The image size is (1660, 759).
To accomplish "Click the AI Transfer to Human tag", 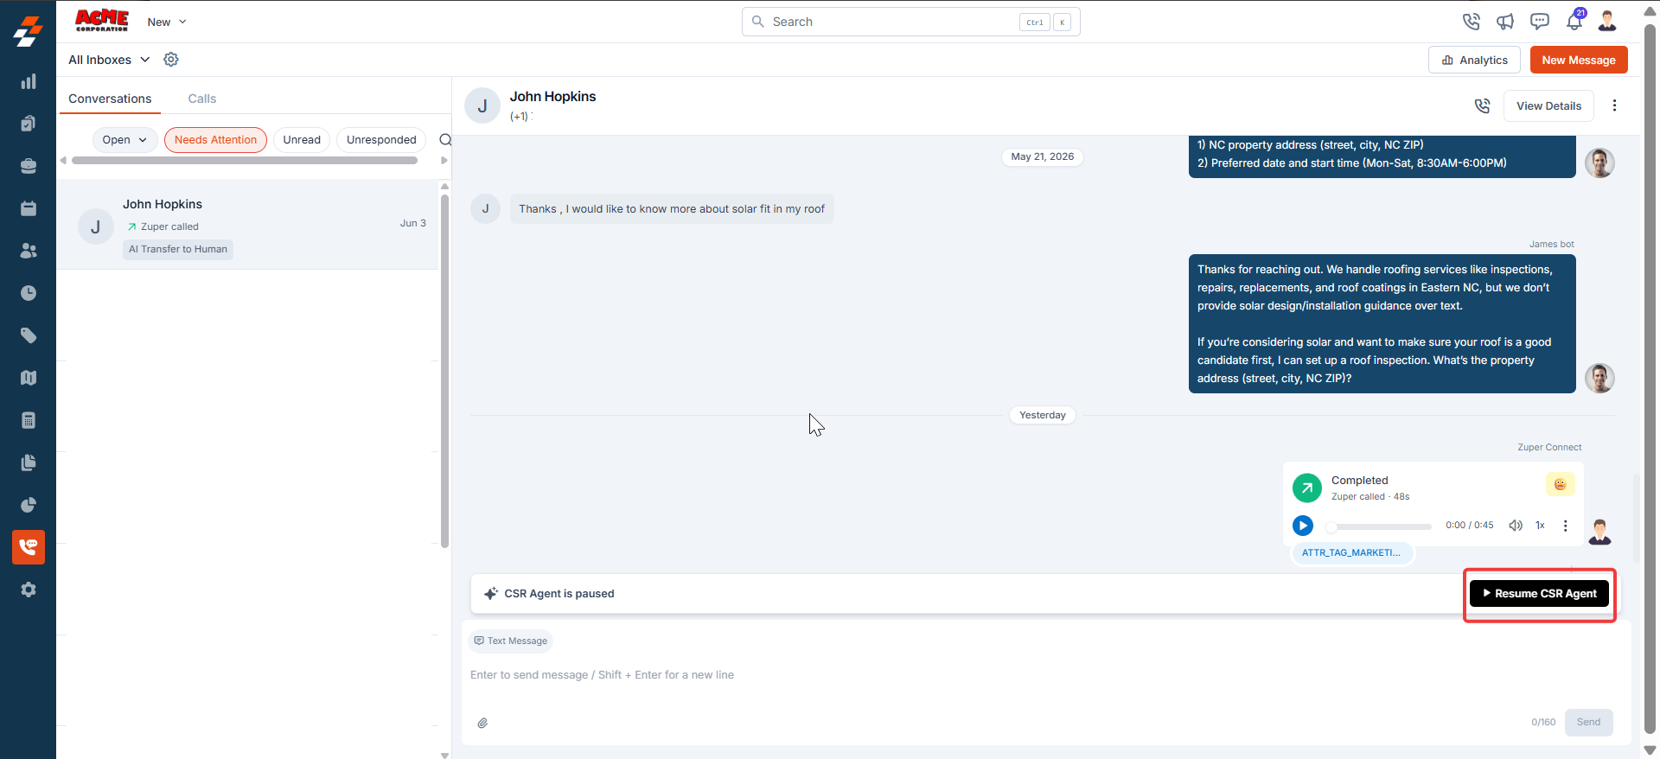I will point(178,249).
